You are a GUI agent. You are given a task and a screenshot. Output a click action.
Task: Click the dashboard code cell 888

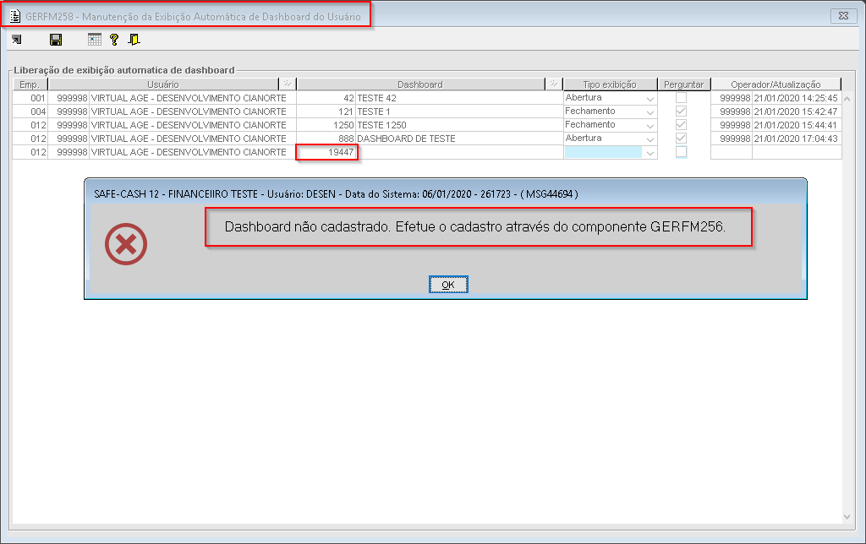click(326, 139)
